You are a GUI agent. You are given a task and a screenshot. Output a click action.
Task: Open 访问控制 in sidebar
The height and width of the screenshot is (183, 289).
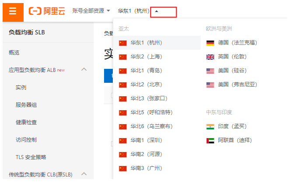pyautogui.click(x=26, y=140)
